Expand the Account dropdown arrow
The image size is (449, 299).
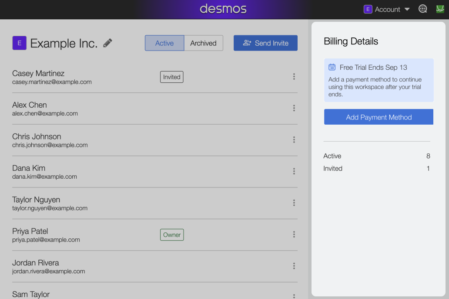pos(407,10)
